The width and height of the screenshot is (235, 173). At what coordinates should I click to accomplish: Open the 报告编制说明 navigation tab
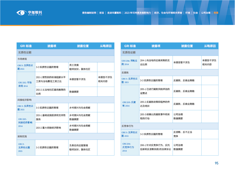click(x=89, y=13)
